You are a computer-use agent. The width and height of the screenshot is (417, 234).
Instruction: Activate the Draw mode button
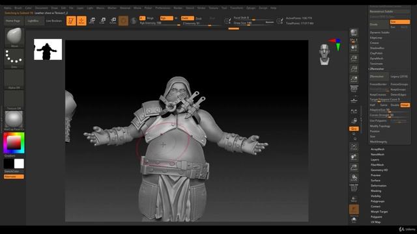tap(81, 21)
